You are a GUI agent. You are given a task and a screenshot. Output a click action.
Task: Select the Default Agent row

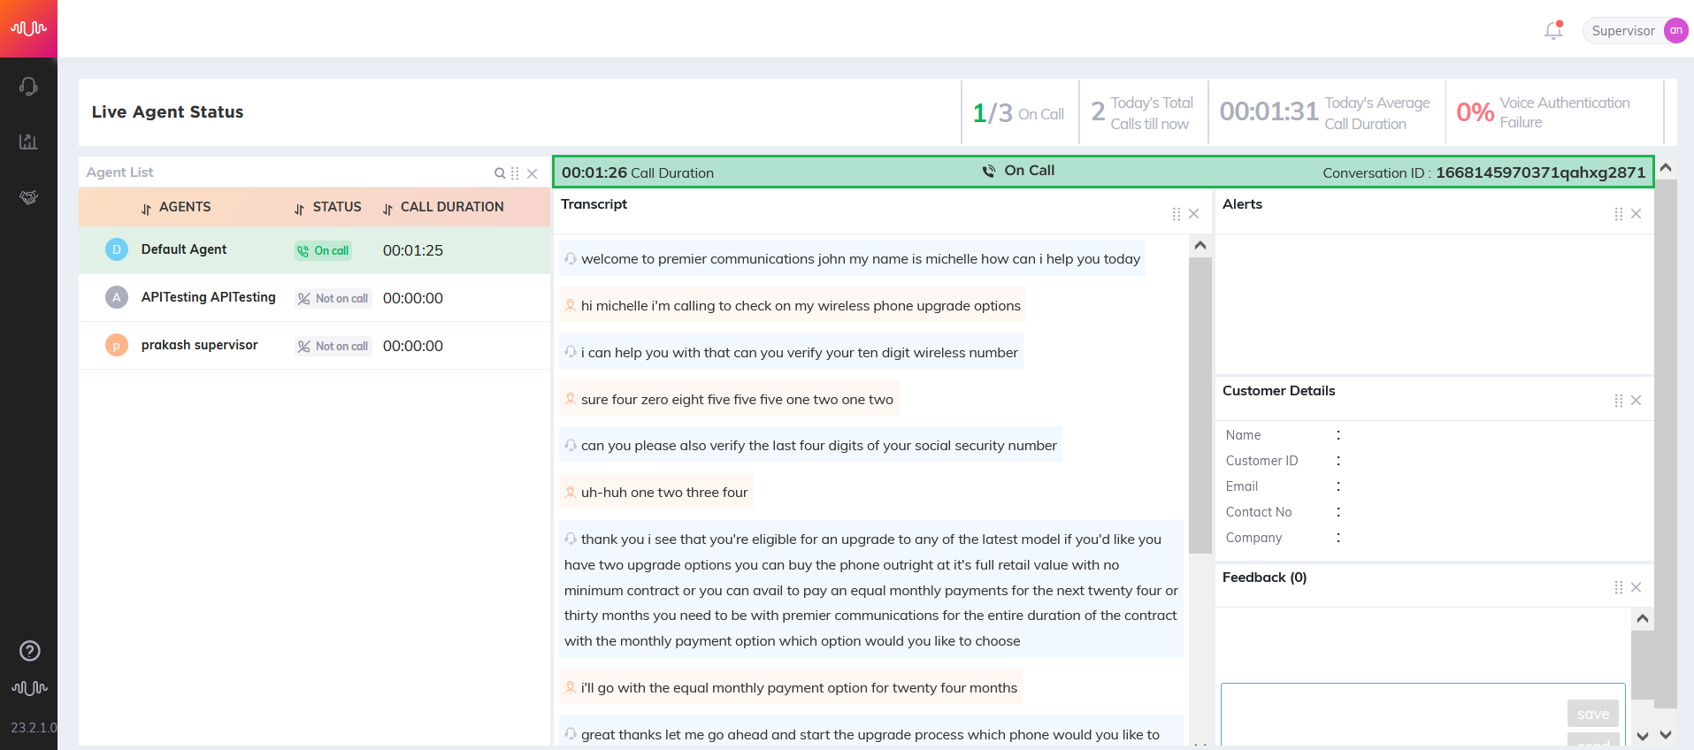314,250
